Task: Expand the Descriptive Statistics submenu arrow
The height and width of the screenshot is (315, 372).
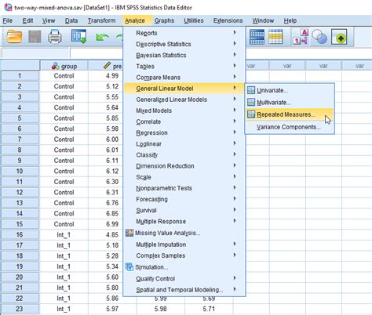Action: coord(235,43)
